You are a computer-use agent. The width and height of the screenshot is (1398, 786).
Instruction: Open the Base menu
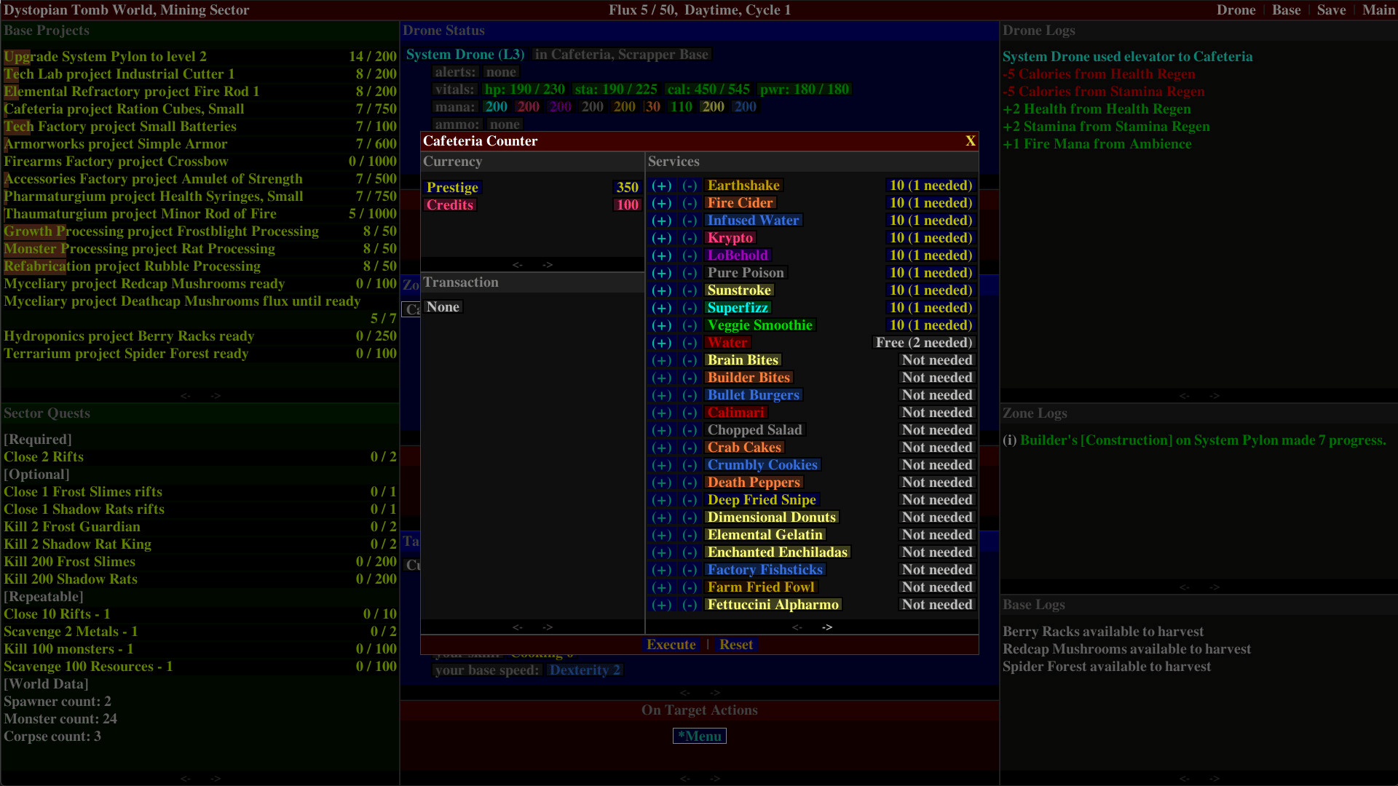click(x=1286, y=10)
